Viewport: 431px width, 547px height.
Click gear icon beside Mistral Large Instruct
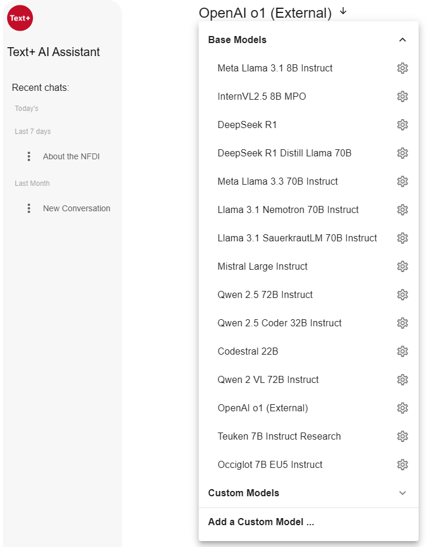tap(403, 266)
